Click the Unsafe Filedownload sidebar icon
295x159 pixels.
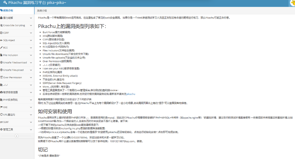point(2,62)
